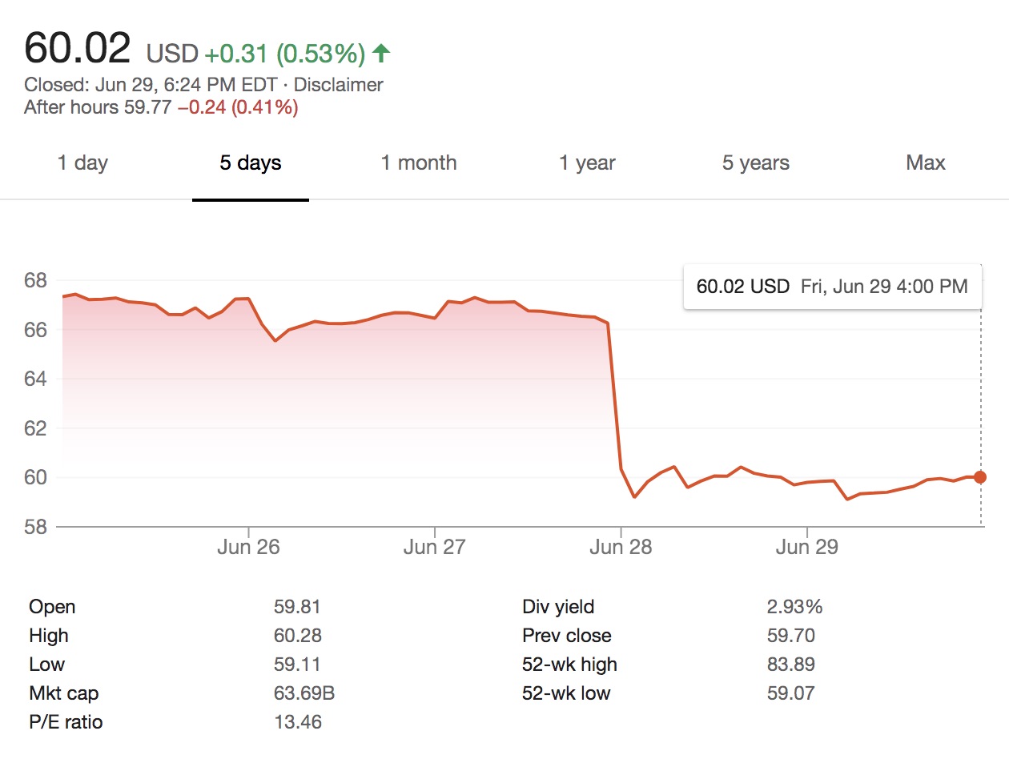The width and height of the screenshot is (1009, 759).
Task: Click the large 60.02 price heading
Action: [x=77, y=49]
